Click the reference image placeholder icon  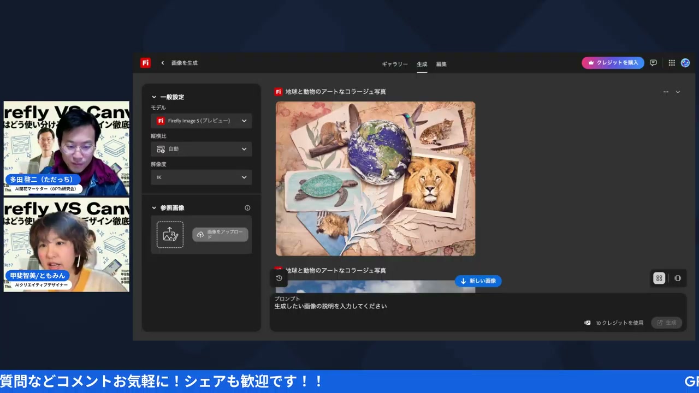pos(170,234)
